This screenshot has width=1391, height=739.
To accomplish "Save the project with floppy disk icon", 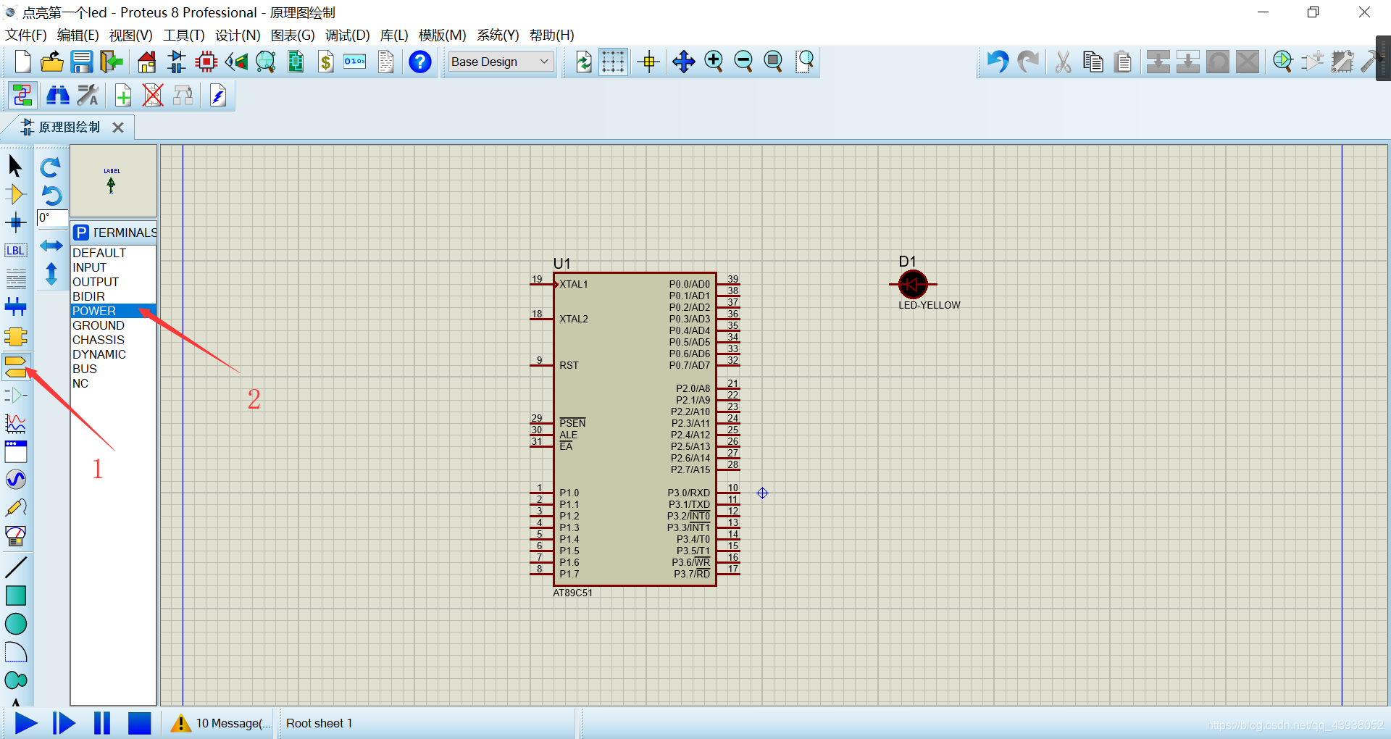I will pyautogui.click(x=81, y=62).
